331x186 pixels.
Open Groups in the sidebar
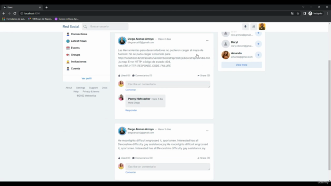click(x=76, y=55)
